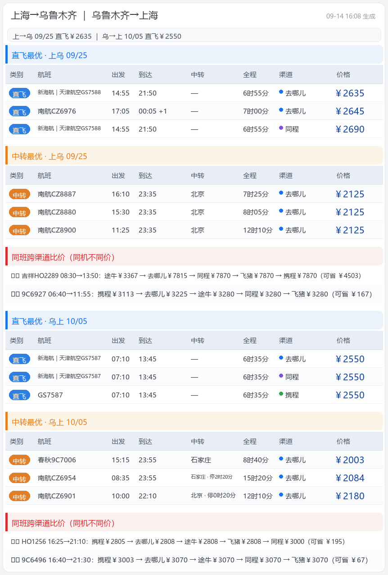Select the ￥2003 price for 春秋9C7006
Screen dimensions: 388x575
350,460
